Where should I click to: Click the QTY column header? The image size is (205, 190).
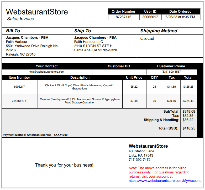(x=154, y=78)
